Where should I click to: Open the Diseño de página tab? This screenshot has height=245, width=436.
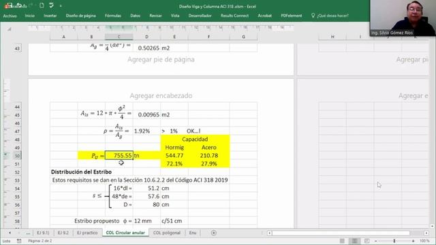coord(80,16)
